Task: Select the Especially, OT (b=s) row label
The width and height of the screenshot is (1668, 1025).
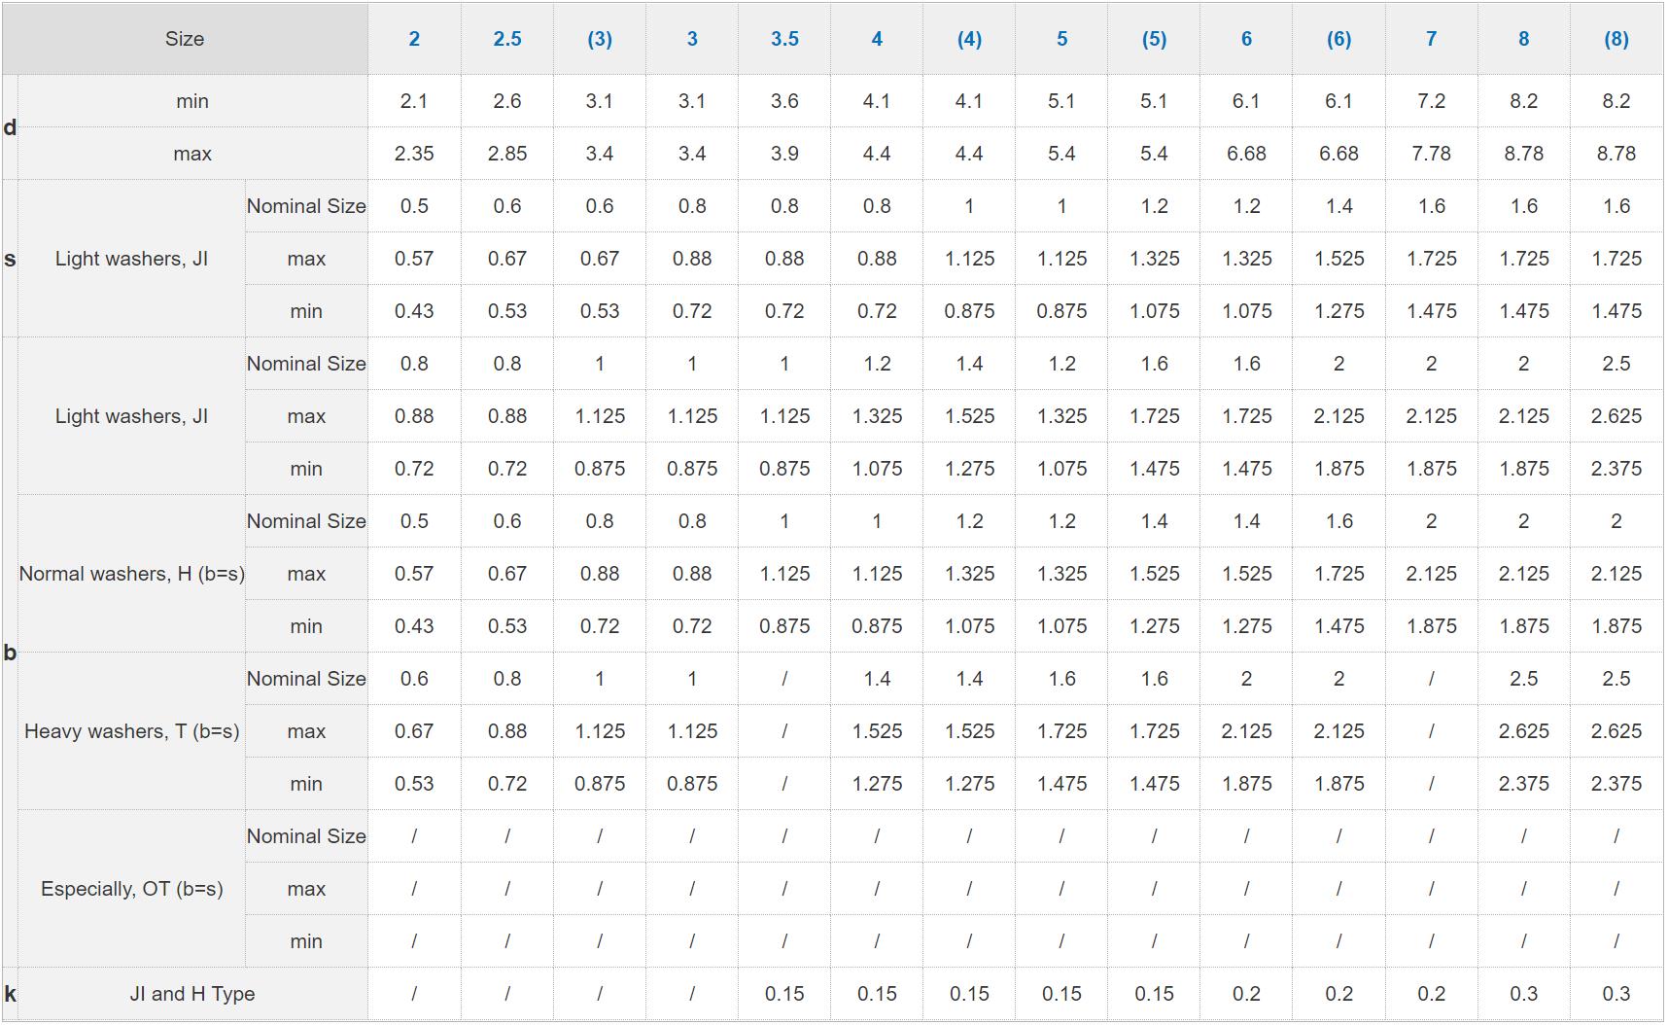Action: point(132,889)
